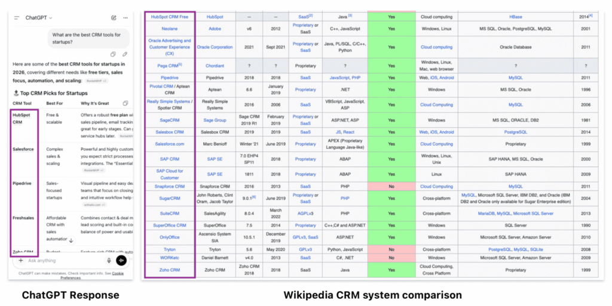Screen dimensions: 612x306
Task: Click the RocketMVP source chip after scaling
Action: tap(96, 81)
